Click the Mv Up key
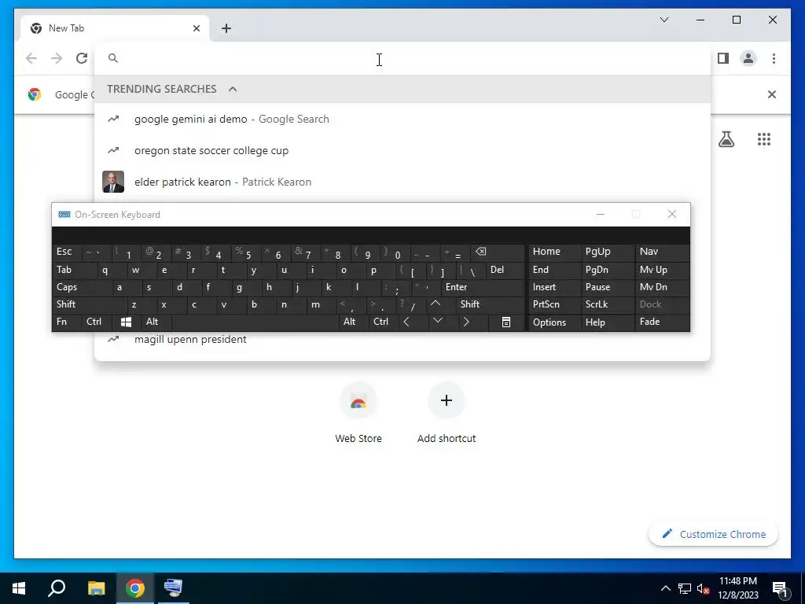Image resolution: width=805 pixels, height=604 pixels. tap(662, 270)
